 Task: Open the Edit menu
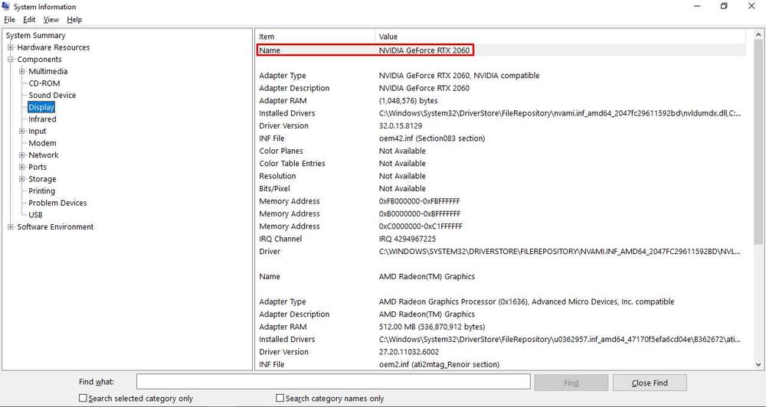[x=29, y=20]
